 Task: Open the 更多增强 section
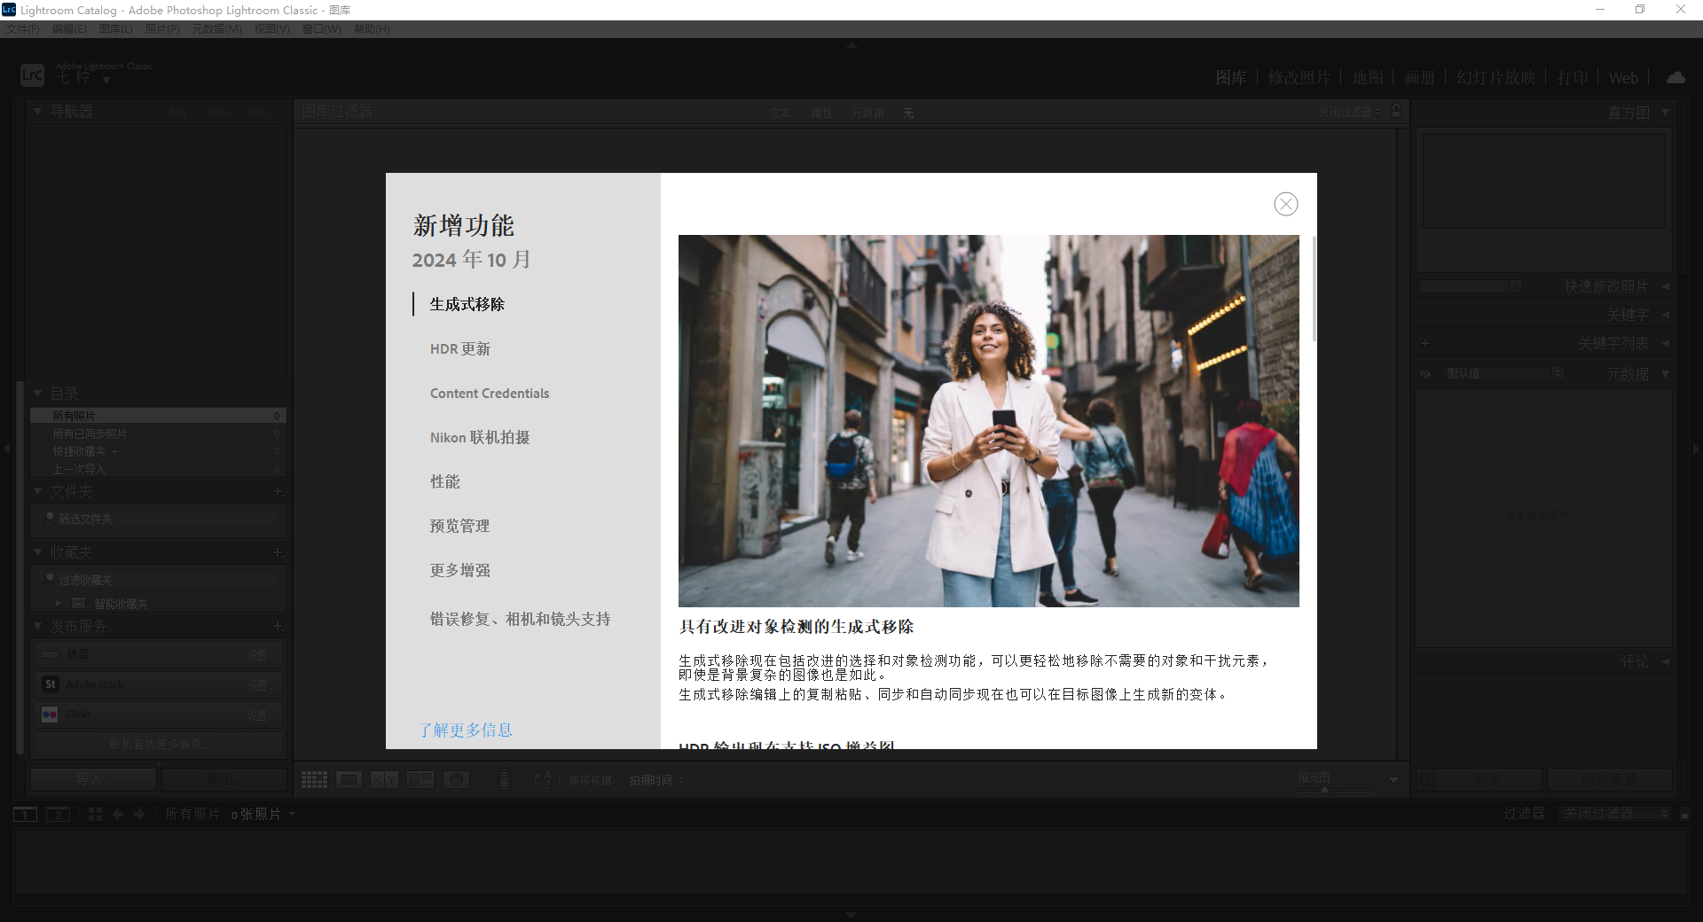point(459,570)
